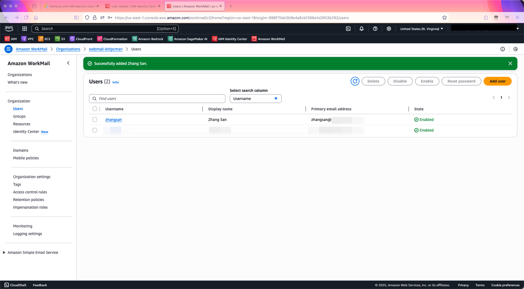Viewport: 524px width, 289px height.
Task: Open the info panel icon near breadcrumbs
Action: (503, 49)
